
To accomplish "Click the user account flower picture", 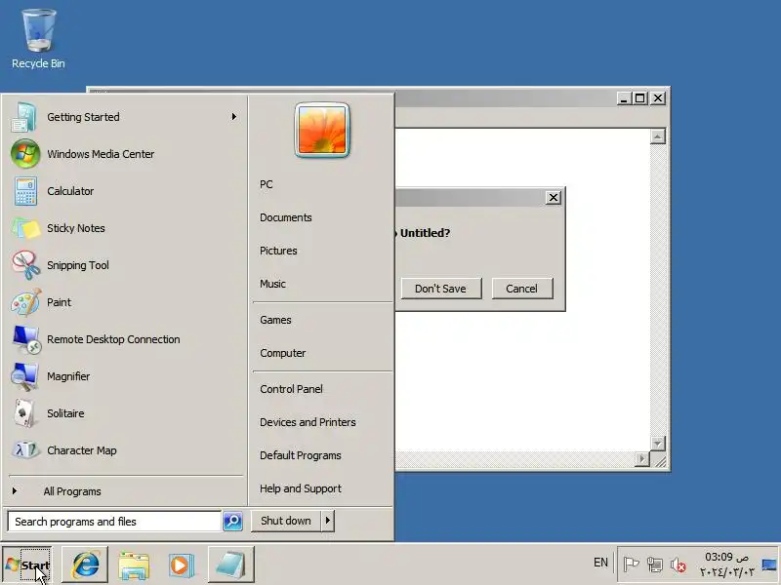I will point(322,130).
